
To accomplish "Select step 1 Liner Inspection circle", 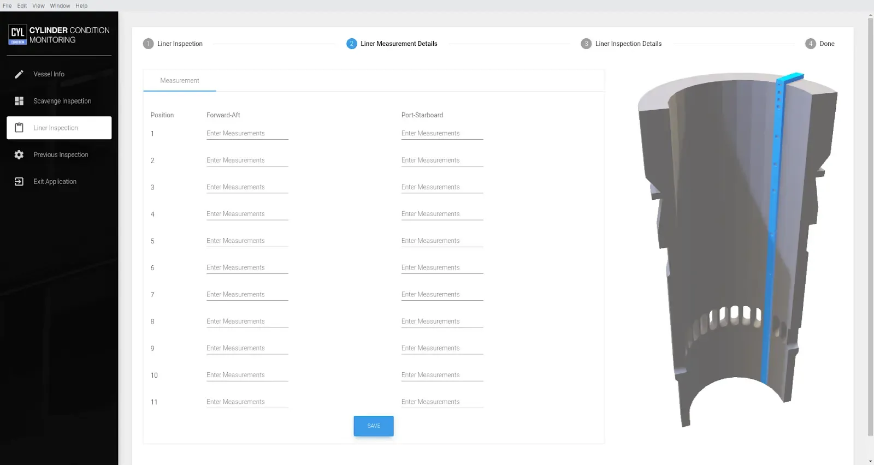I will 148,44.
